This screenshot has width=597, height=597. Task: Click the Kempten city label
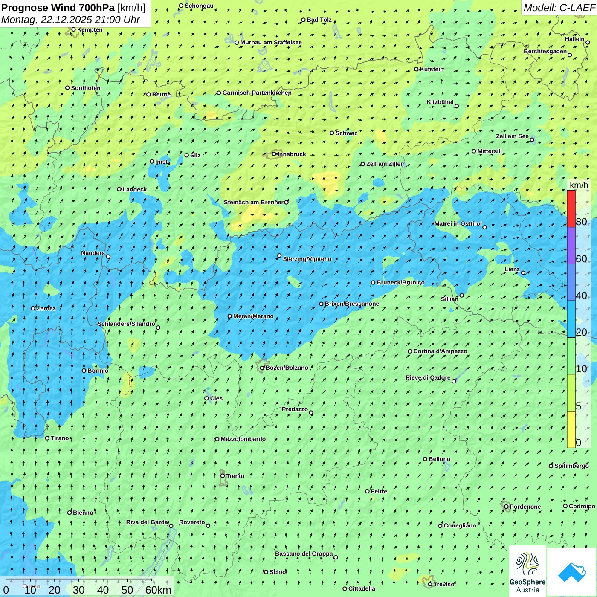click(x=90, y=29)
